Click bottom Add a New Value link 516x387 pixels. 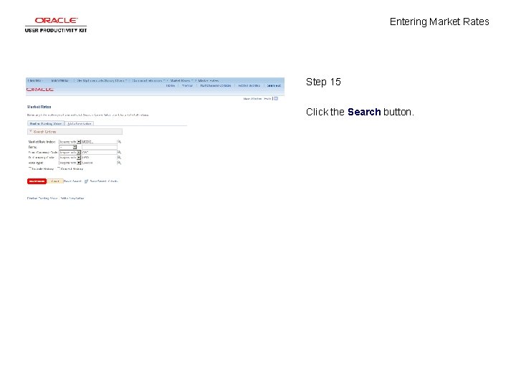point(72,199)
